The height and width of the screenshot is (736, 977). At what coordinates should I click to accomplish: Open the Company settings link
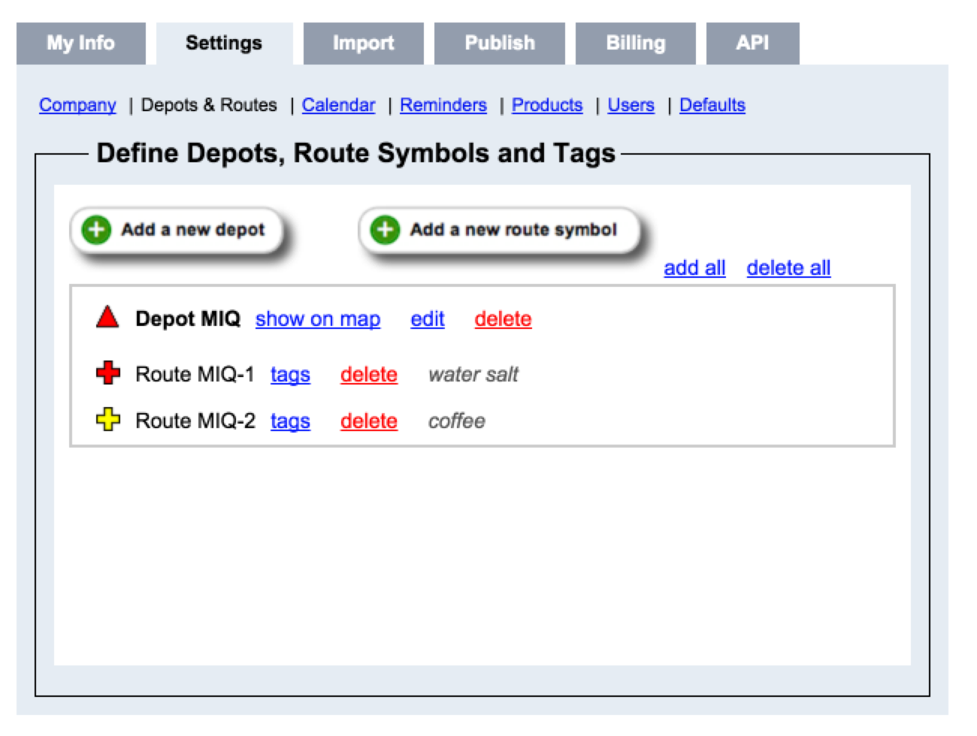(x=77, y=105)
